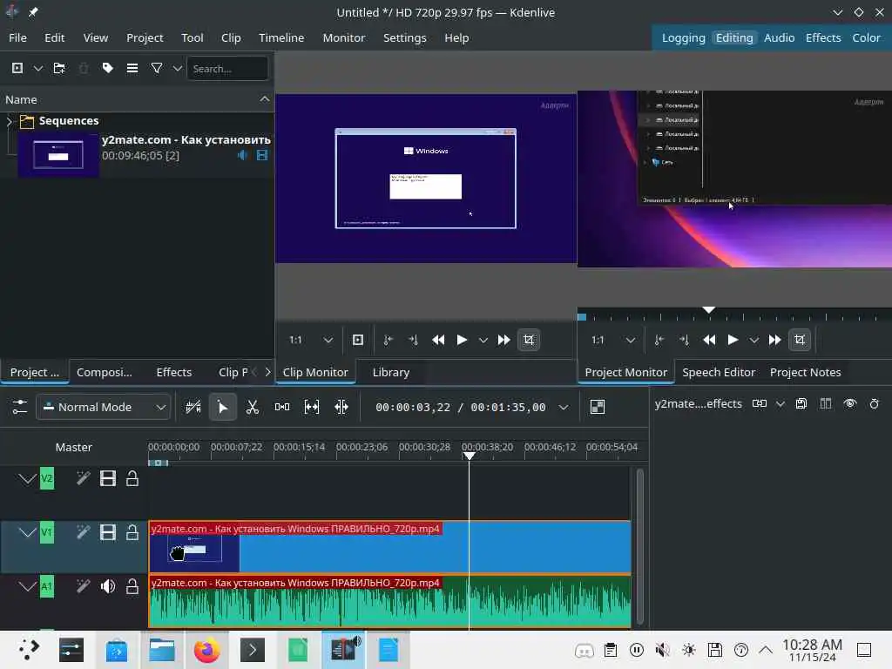The image size is (892, 669).
Task: Toggle effects visibility eye icon
Action: (850, 403)
